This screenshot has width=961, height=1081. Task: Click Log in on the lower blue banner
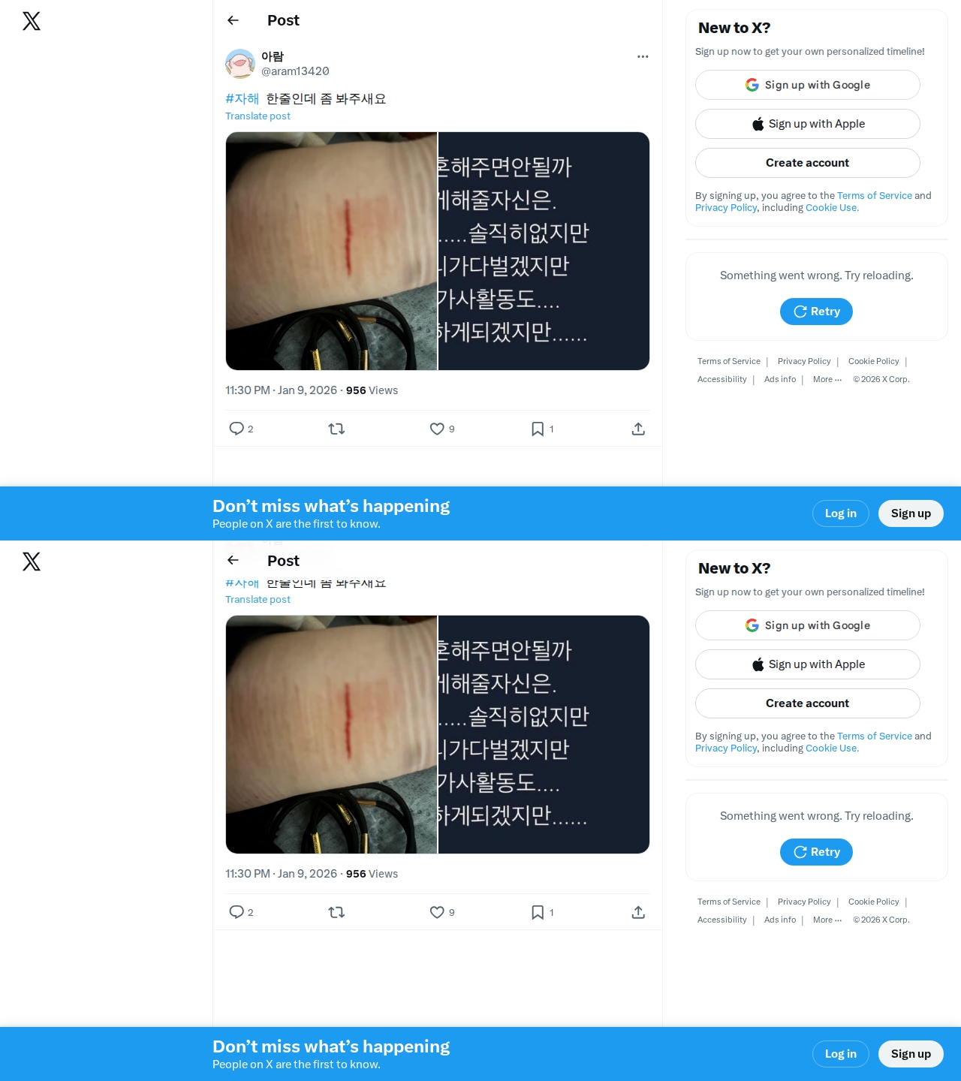tap(841, 1054)
